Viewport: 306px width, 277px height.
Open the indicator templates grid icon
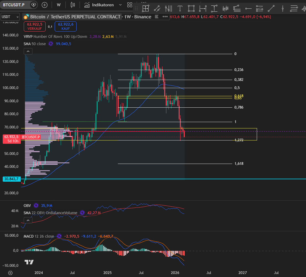(x=130, y=5)
